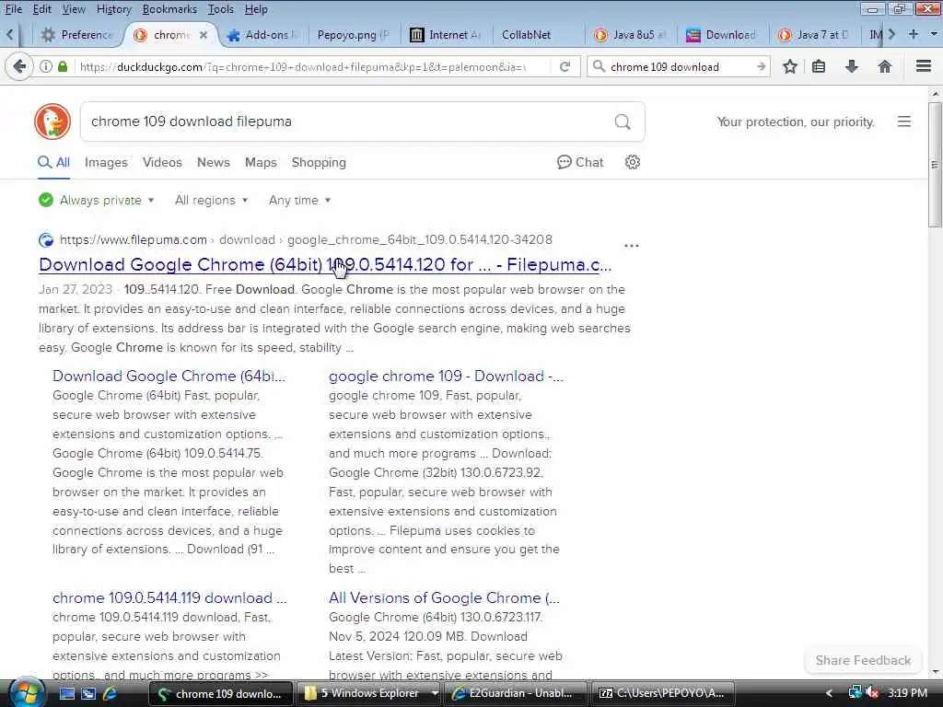Switch to the Add-ons tab

pyautogui.click(x=262, y=35)
